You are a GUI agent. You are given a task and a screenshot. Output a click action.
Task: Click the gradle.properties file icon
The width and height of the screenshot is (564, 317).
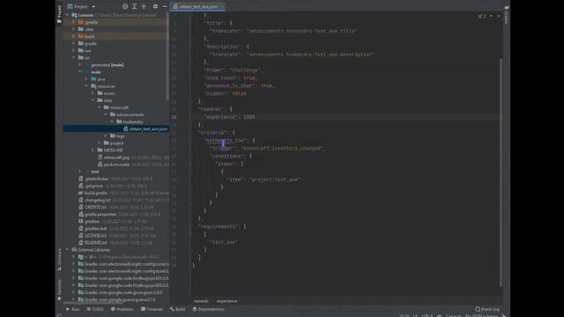[x=81, y=214]
